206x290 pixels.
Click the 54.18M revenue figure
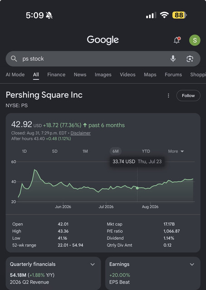click(18, 275)
